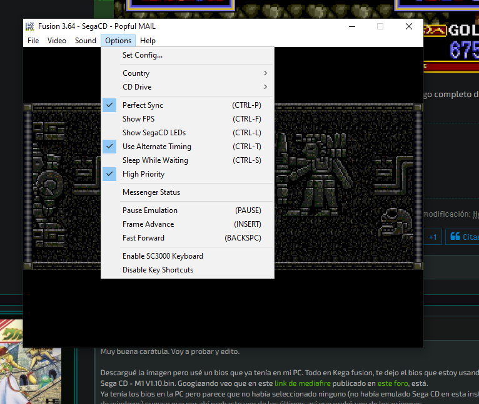The image size is (479, 404).
Task: Open the File menu
Action: coord(33,41)
